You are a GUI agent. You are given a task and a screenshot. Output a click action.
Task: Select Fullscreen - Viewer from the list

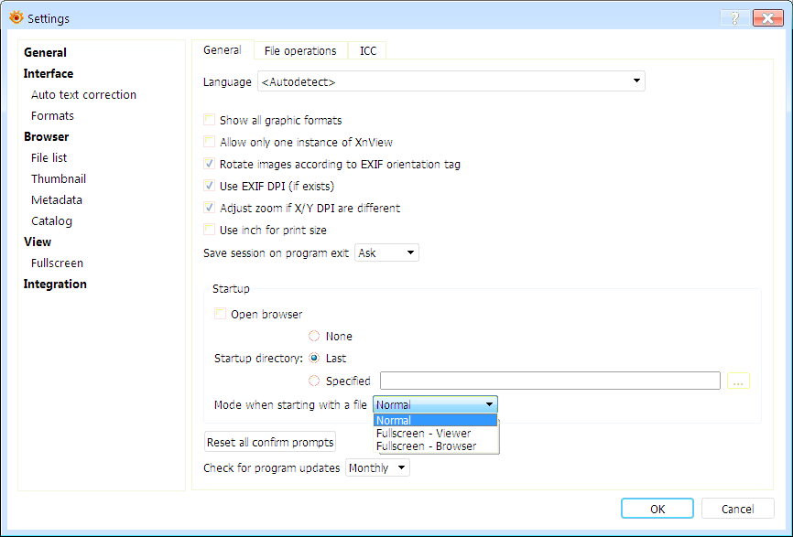[423, 433]
